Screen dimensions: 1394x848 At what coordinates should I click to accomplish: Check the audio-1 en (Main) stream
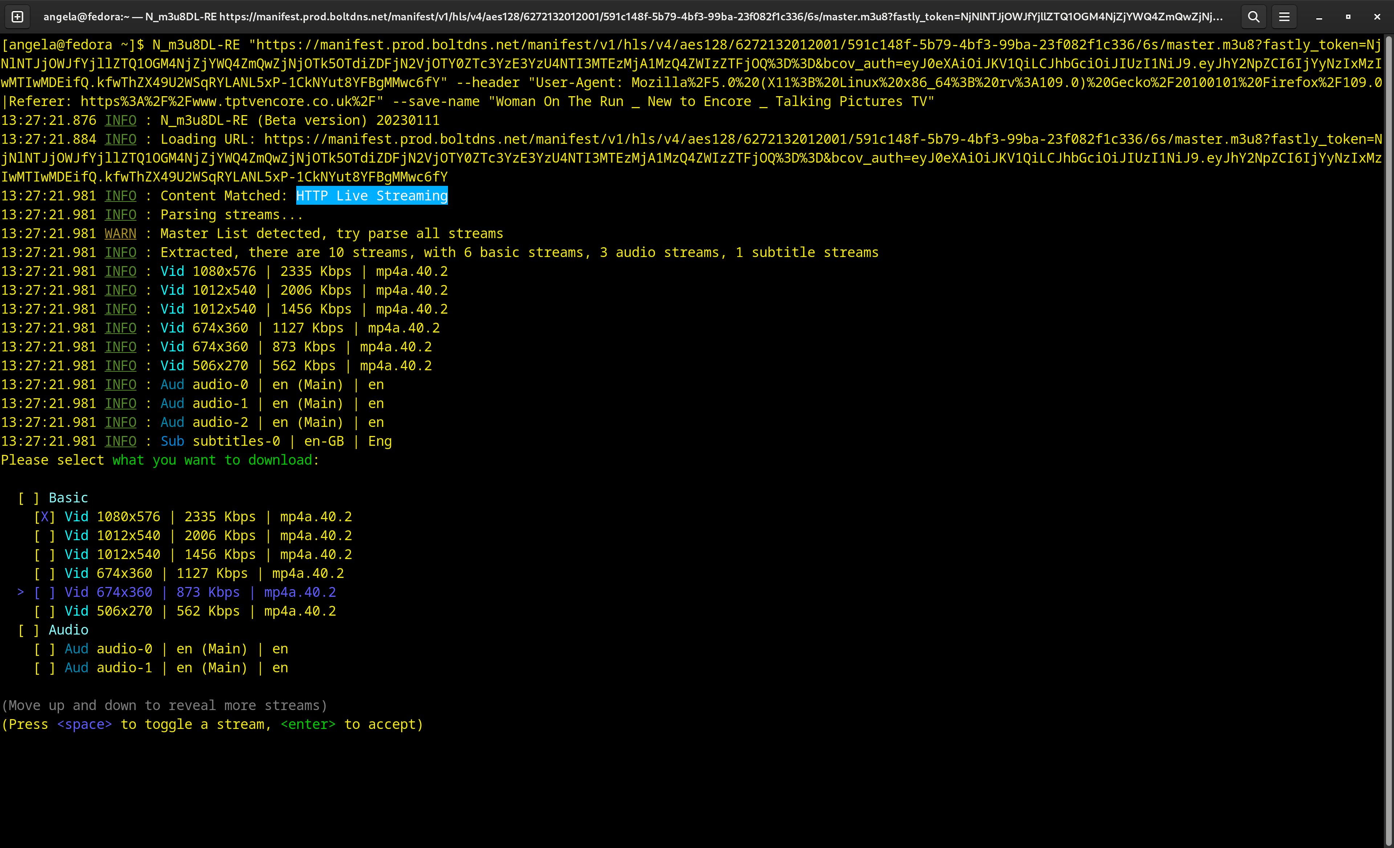45,668
